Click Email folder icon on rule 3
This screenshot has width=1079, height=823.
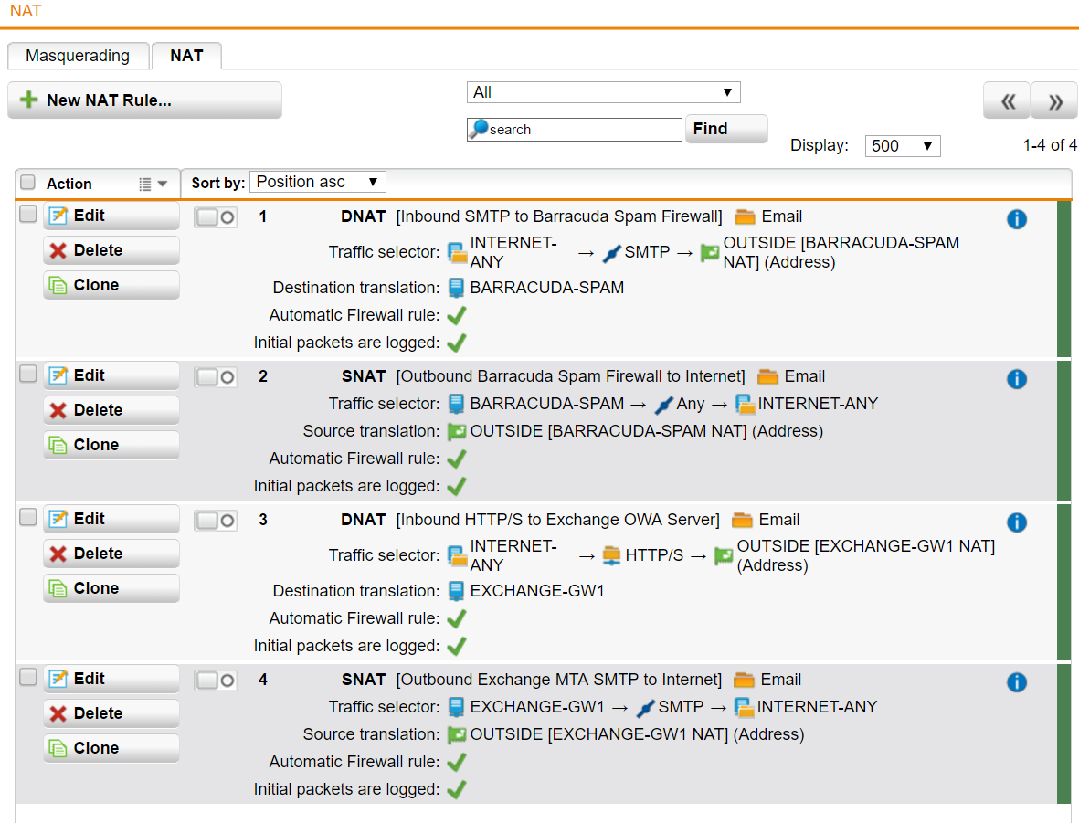pyautogui.click(x=742, y=520)
